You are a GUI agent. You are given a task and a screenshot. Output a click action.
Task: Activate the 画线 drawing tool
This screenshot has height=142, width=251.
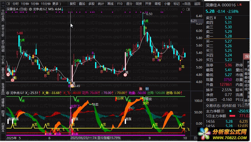pyautogui.click(x=110, y=4)
